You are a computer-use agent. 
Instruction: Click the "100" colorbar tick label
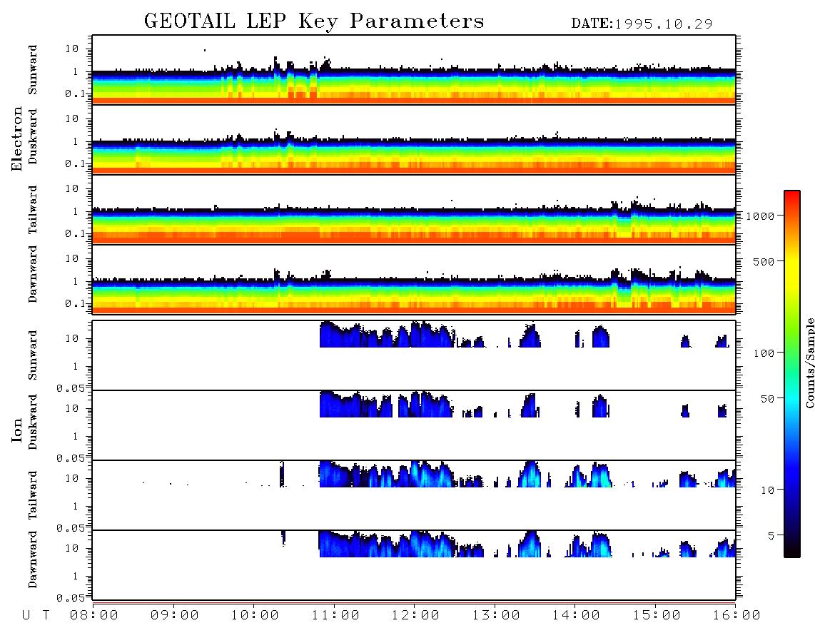(x=764, y=353)
